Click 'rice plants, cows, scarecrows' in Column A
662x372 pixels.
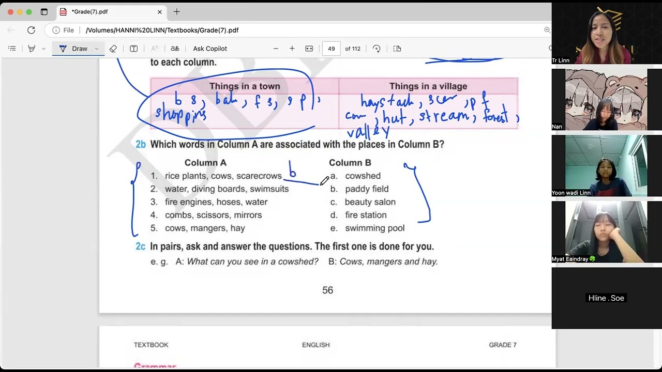point(223,176)
